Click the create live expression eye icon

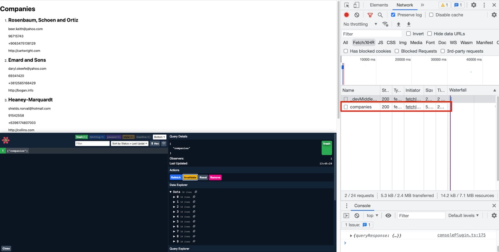pos(388,216)
